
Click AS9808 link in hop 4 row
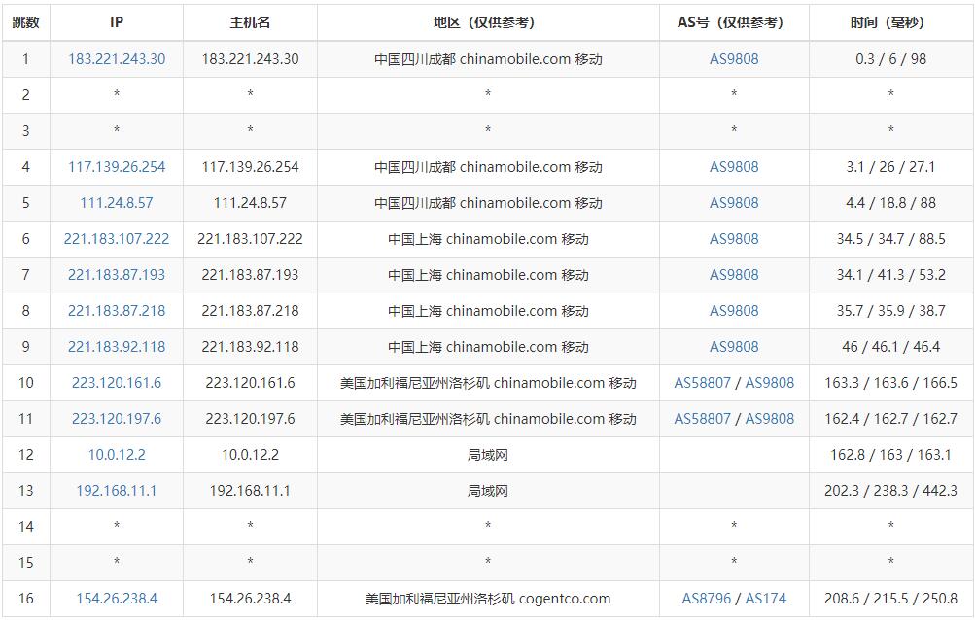tap(734, 166)
